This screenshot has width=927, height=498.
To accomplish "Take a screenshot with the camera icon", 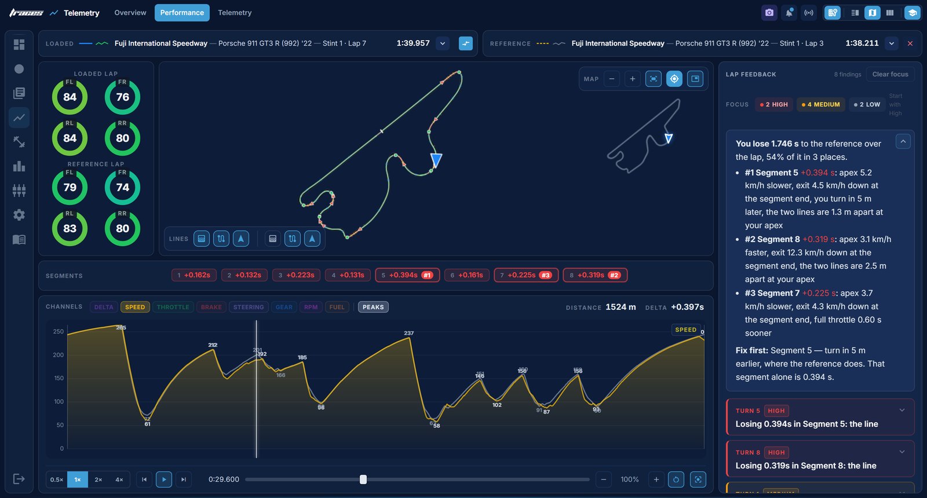I will pyautogui.click(x=769, y=13).
